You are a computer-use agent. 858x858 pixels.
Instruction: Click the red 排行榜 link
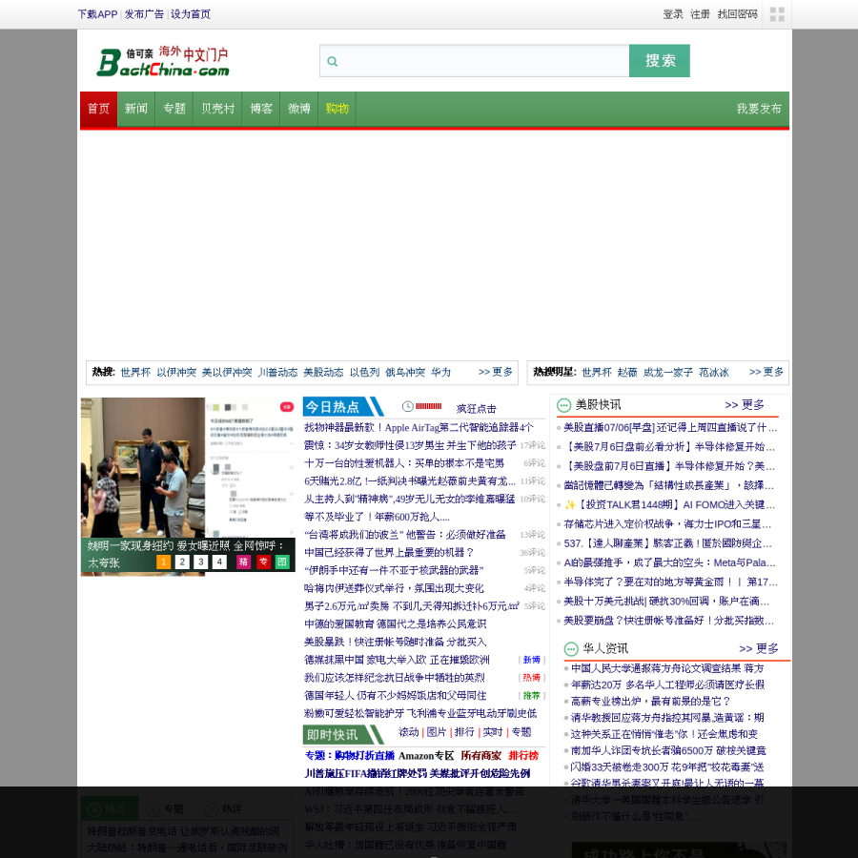(x=523, y=756)
